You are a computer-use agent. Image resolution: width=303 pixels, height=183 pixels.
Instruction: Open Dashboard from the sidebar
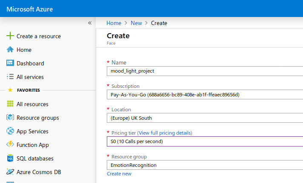[x=30, y=63]
